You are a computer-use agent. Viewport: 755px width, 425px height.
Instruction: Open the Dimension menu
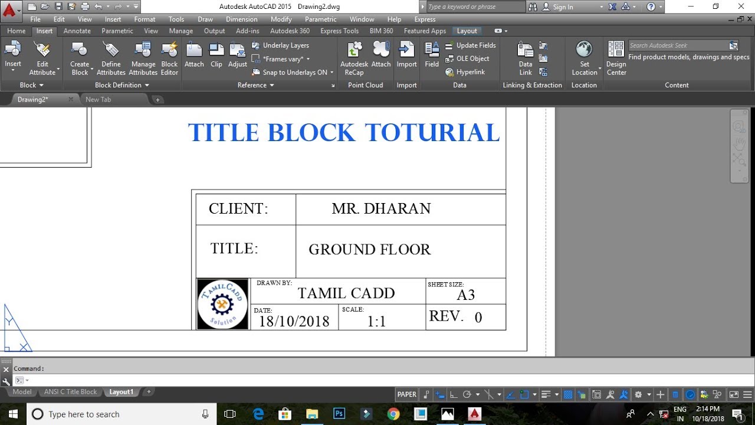point(242,19)
